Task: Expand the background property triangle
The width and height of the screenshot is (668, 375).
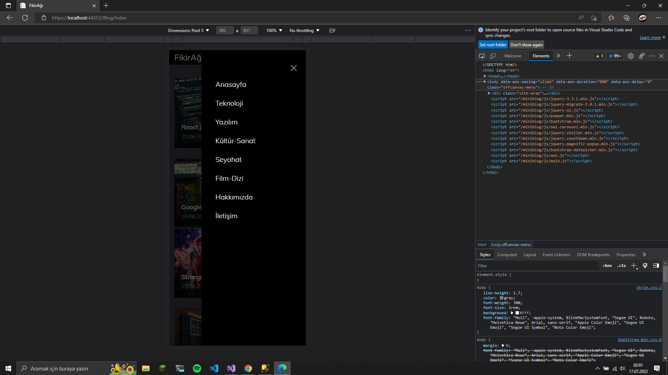Action: (512, 313)
